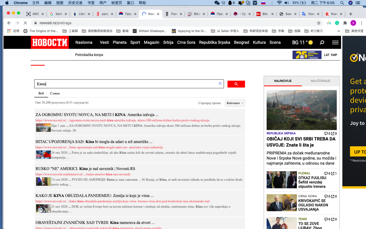Switch to the NAJČITANIJE sidebar tab
Viewport: 366px width, 229px height.
tap(320, 81)
